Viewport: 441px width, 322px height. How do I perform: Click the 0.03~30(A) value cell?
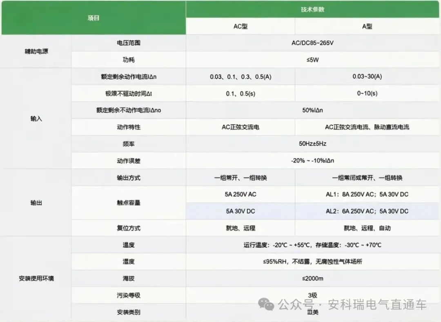click(367, 76)
